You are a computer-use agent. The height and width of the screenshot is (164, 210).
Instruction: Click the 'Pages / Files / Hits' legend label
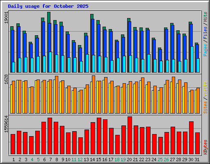pyautogui.click(x=205, y=34)
